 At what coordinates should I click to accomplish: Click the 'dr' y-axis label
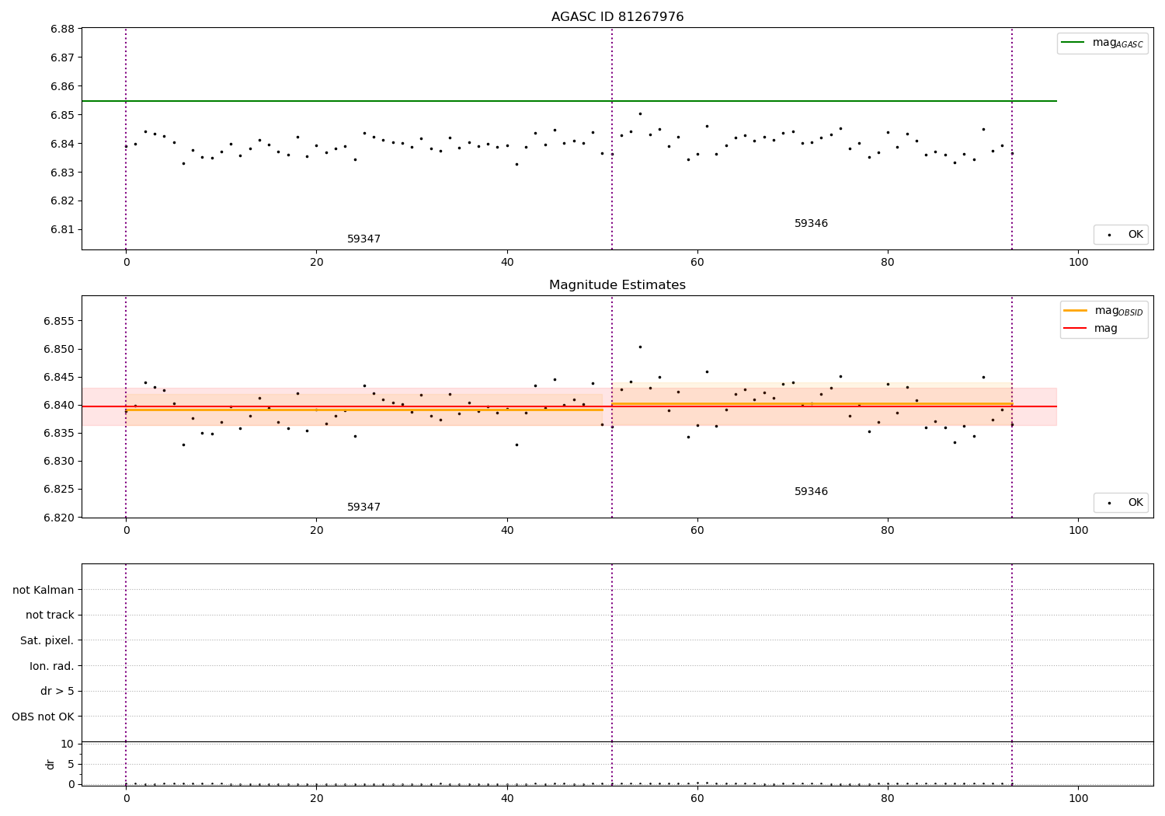(x=50, y=764)
